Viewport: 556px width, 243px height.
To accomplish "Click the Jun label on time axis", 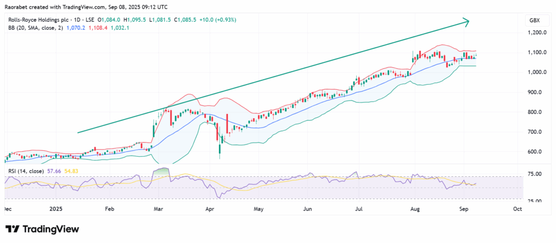I will (307, 209).
